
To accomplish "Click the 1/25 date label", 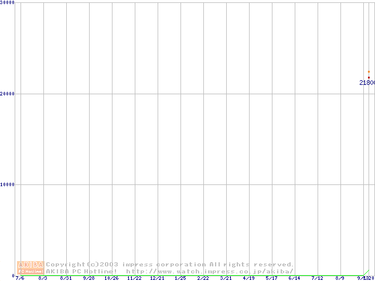I will point(180,279).
